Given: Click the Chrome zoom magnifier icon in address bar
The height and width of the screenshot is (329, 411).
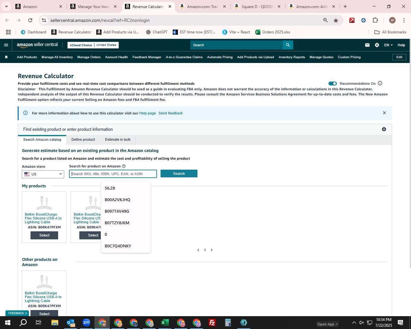Looking at the screenshot, I should 325,20.
